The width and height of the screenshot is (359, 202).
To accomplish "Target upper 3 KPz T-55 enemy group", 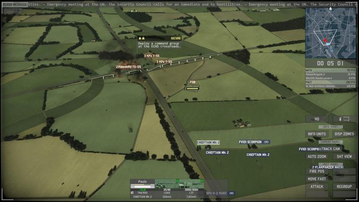I will (152, 56).
